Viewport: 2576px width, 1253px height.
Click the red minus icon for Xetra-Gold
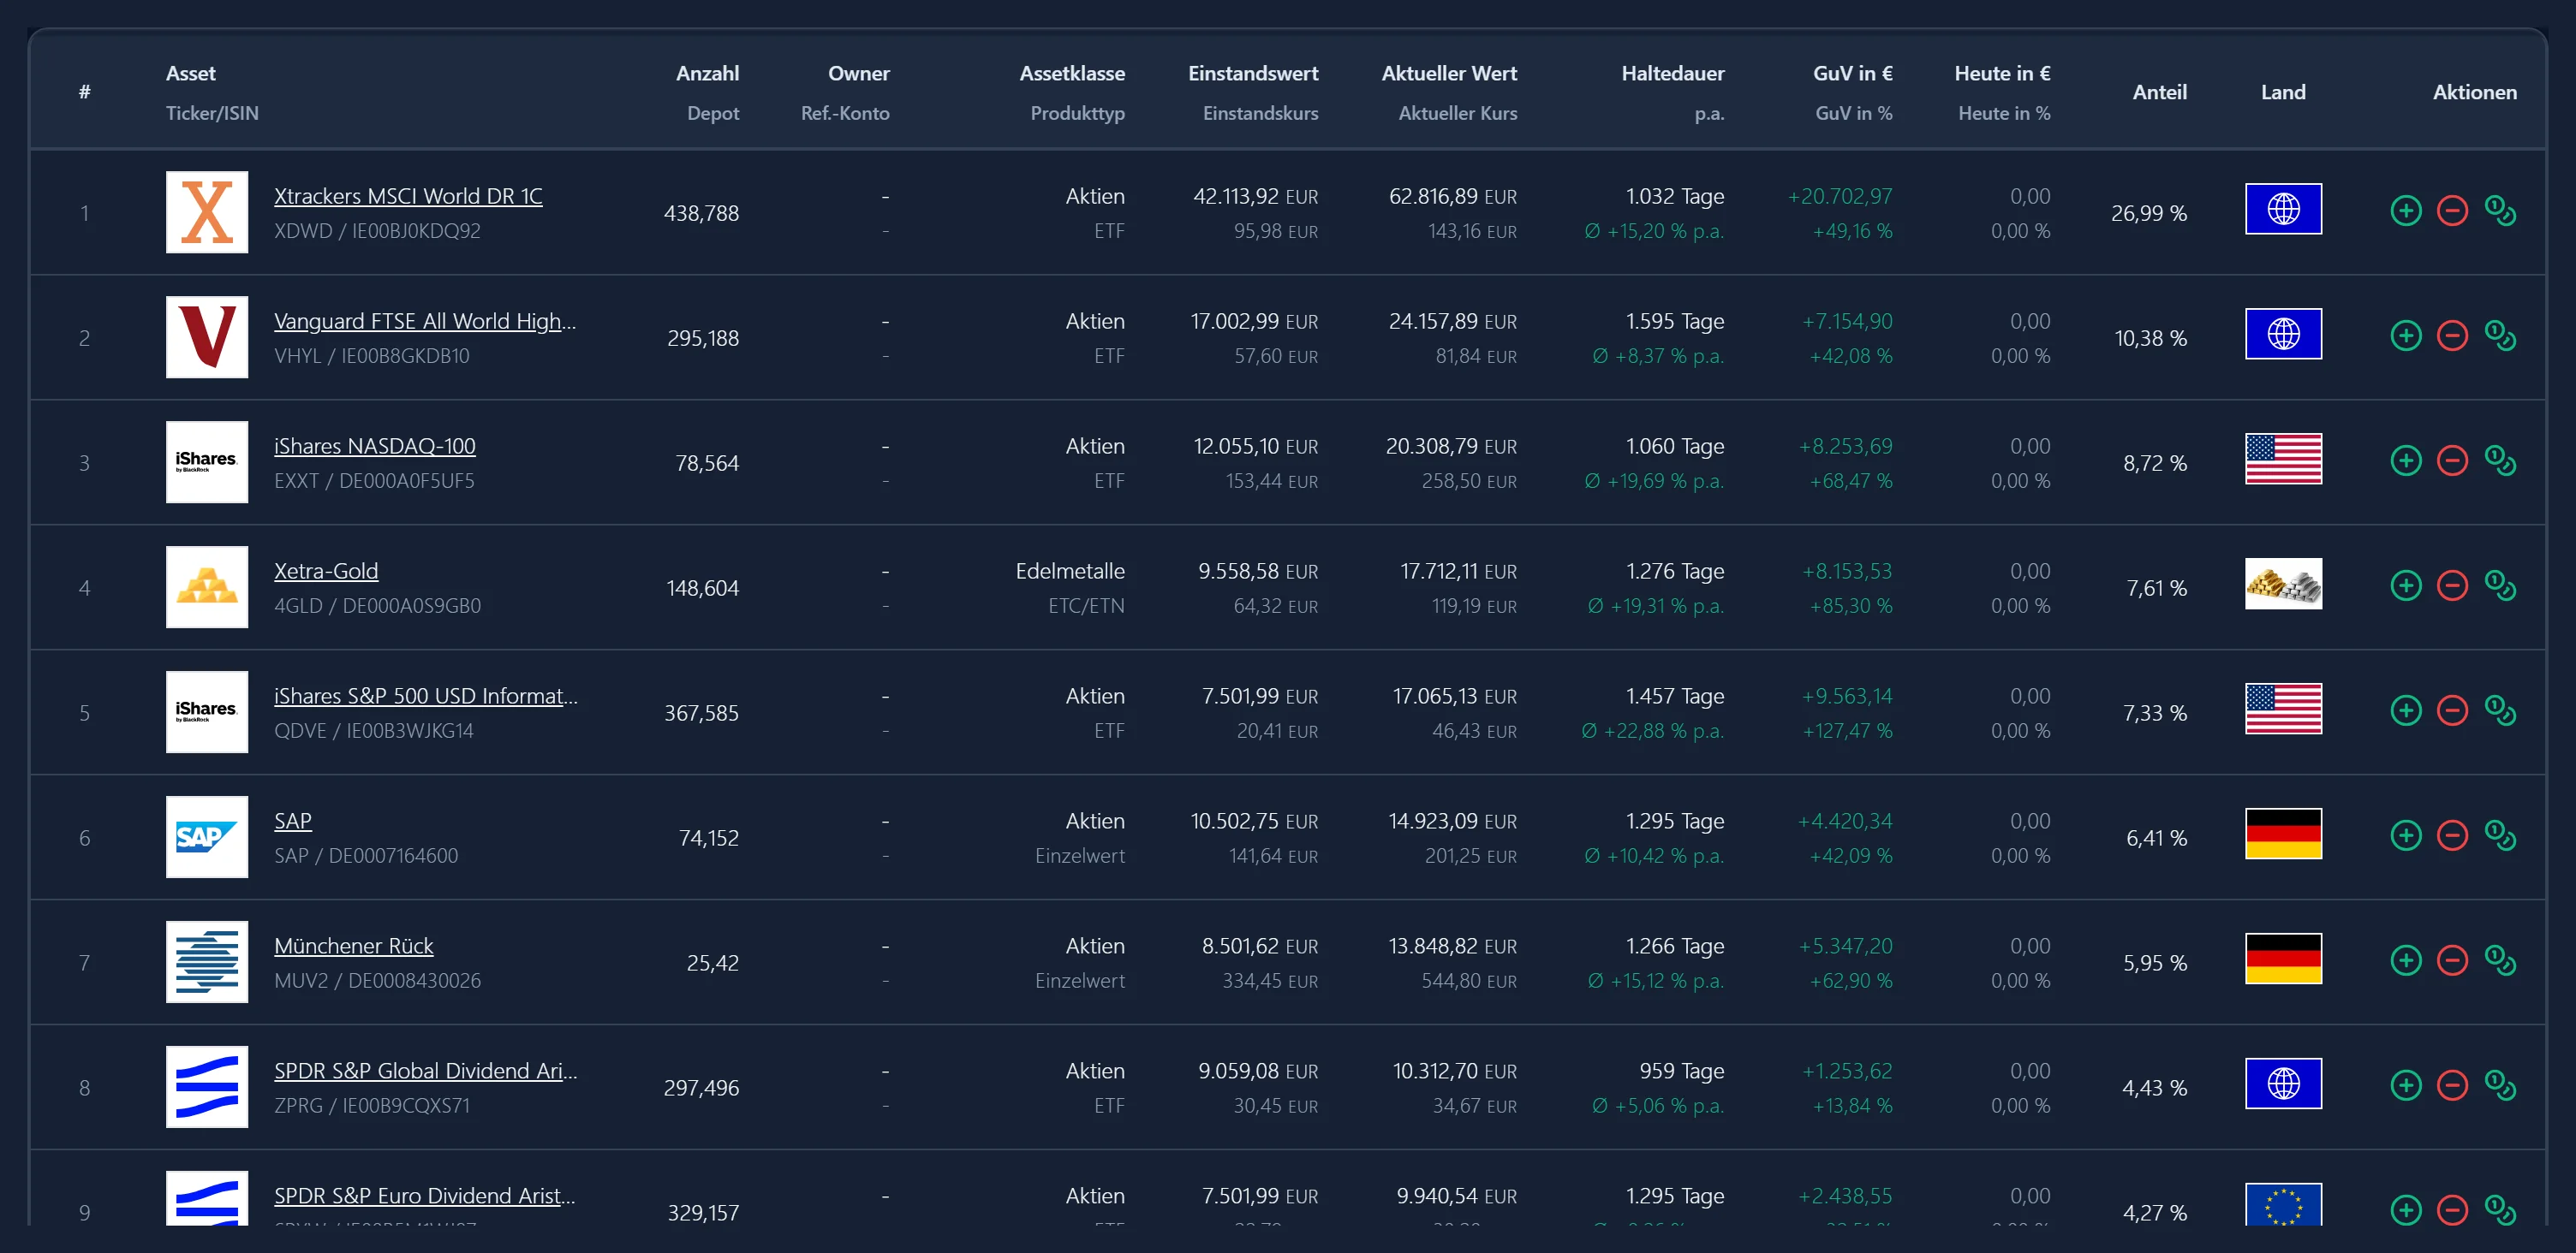point(2452,585)
